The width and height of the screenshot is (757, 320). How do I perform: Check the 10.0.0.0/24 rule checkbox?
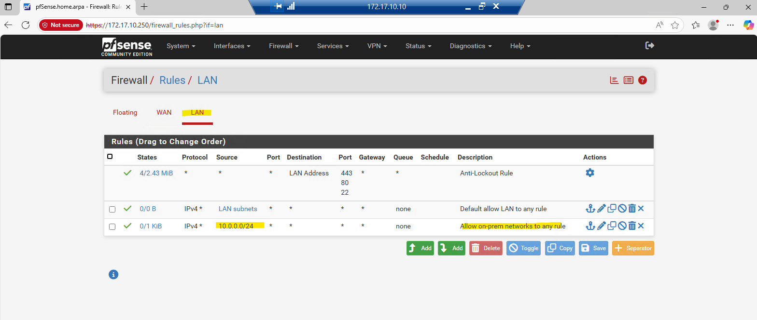[x=112, y=227]
